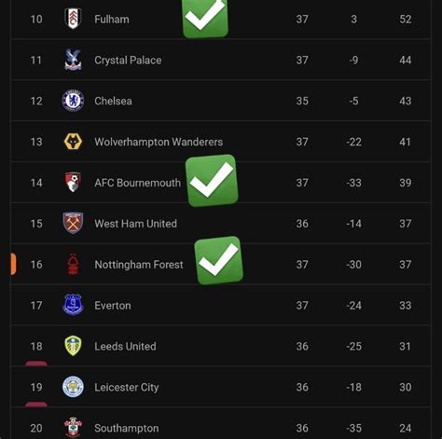Screen dimensions: 442x439
Task: Open the Everton club badge
Action: [x=73, y=305]
